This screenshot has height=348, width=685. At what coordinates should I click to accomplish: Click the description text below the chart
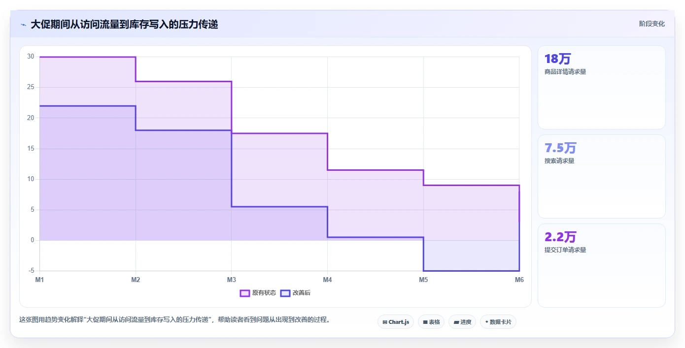(174, 319)
